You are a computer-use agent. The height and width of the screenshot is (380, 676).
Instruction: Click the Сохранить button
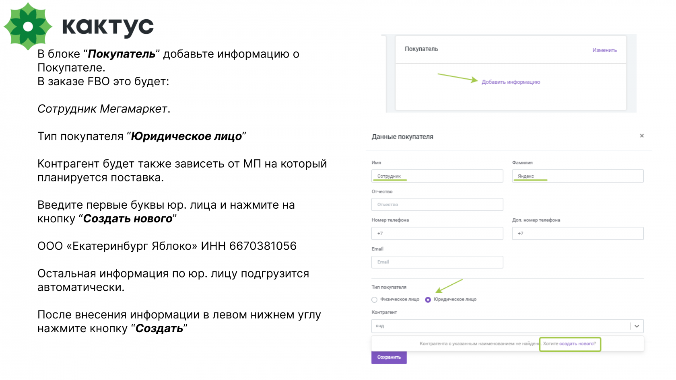(x=389, y=357)
